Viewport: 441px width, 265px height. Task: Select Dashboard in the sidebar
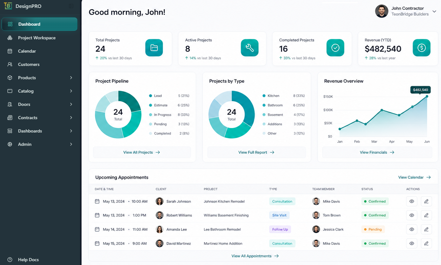coord(39,24)
